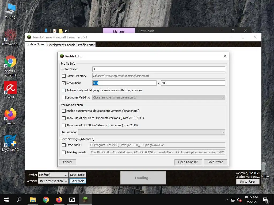Click the Switch User button
274x205 pixels.
248,182
